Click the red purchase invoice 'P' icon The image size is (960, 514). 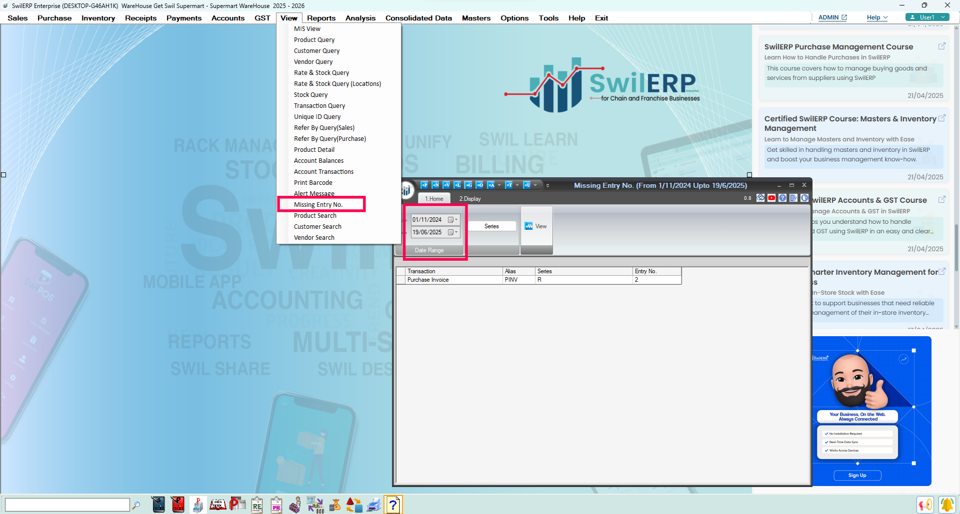pos(177,505)
